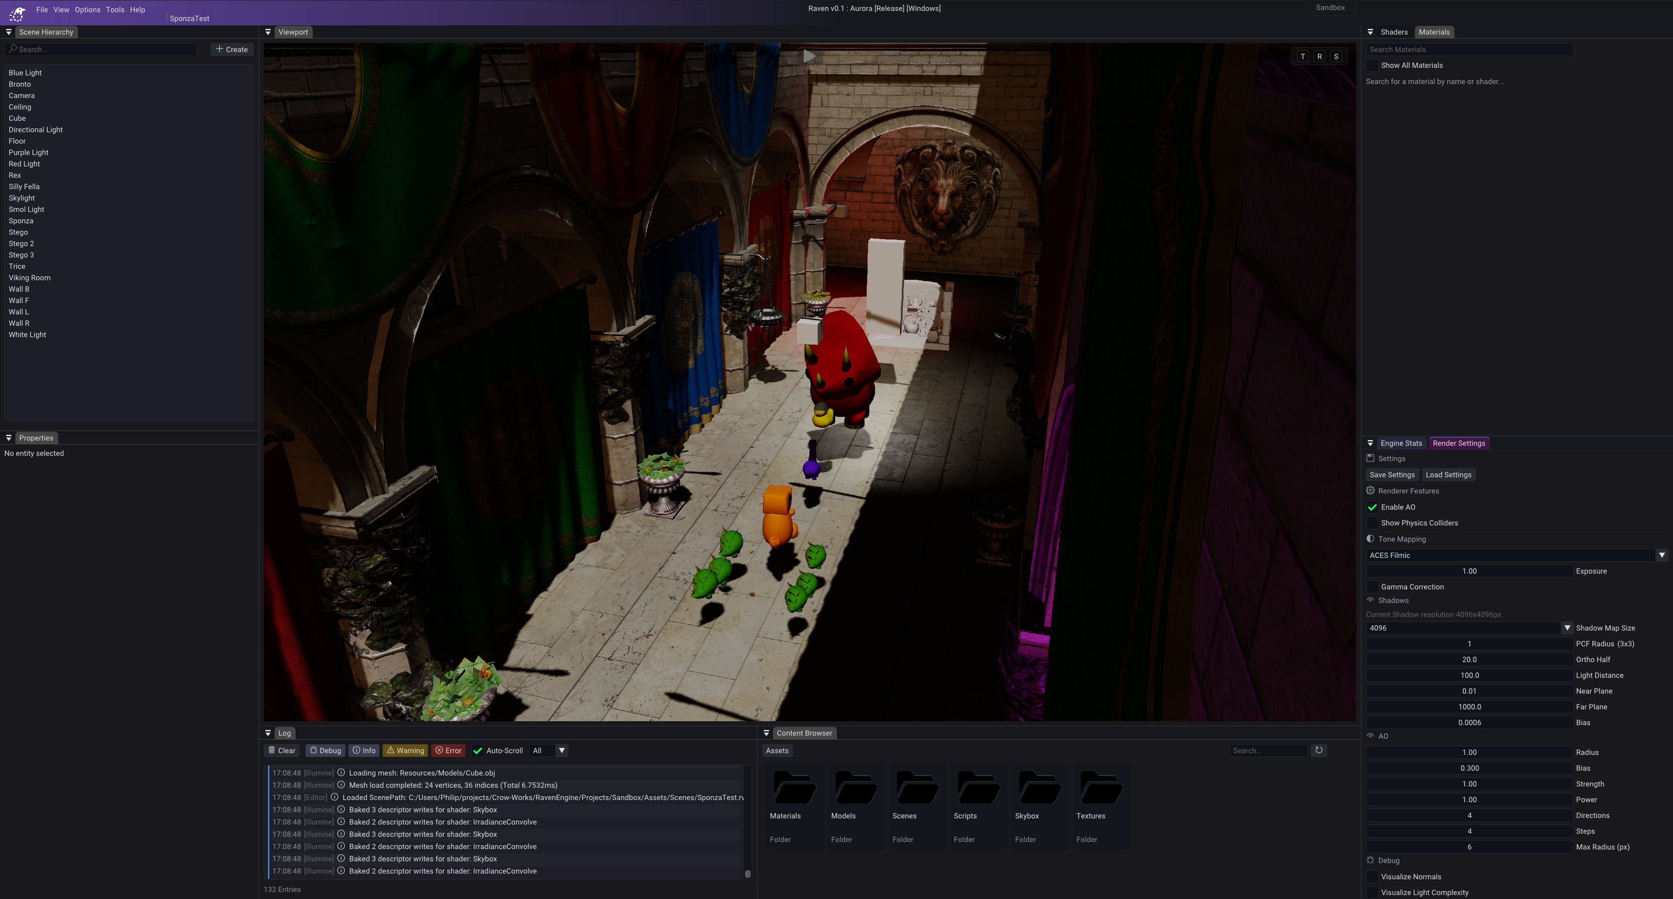Image resolution: width=1673 pixels, height=899 pixels.
Task: Enable Visualize Normals checkbox
Action: (1372, 877)
